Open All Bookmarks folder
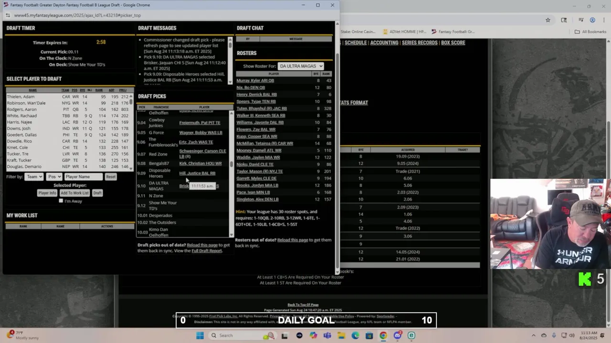Viewport: 611px width, 343px height. click(x=590, y=32)
